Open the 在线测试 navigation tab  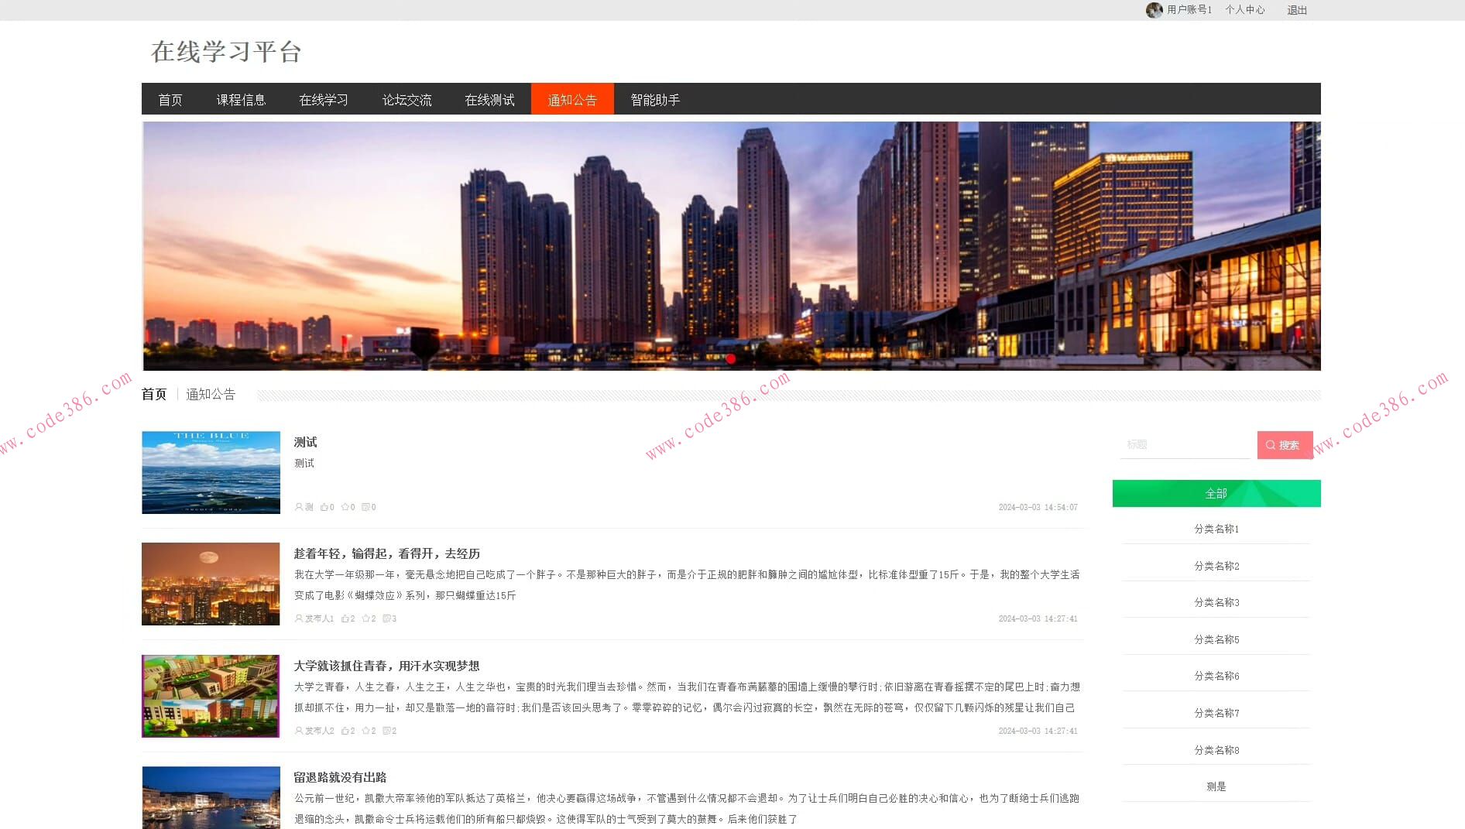coord(489,100)
